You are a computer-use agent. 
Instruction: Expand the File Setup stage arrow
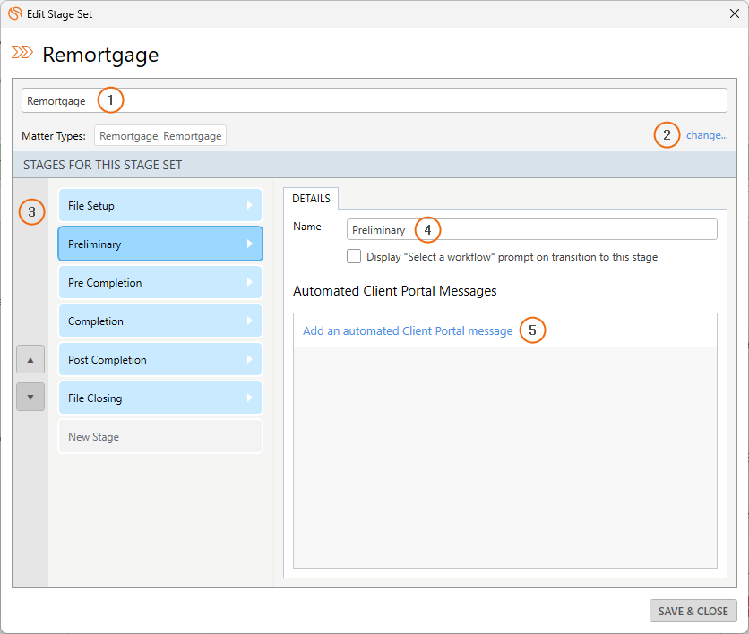250,206
